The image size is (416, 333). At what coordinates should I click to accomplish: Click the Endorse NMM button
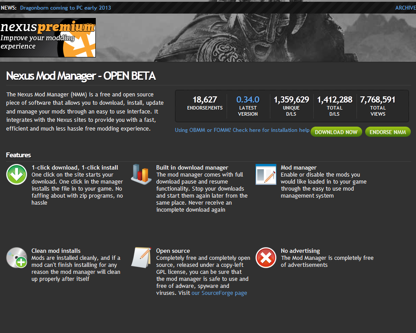388,132
